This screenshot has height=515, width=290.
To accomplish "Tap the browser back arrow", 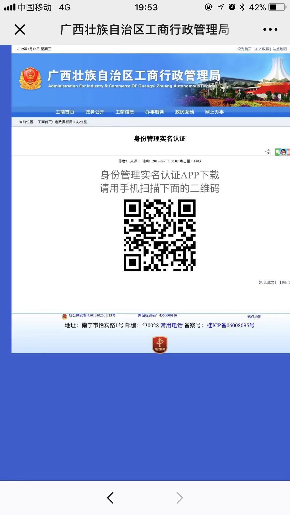I will (110, 498).
